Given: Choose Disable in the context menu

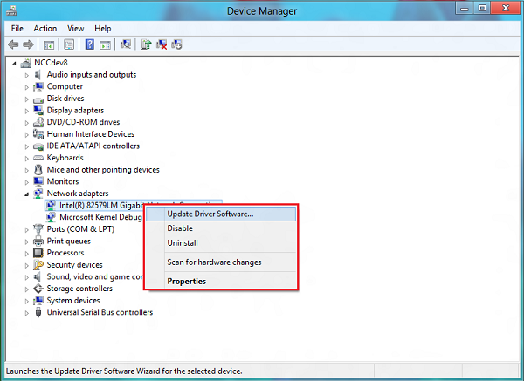Looking at the screenshot, I should pos(221,228).
